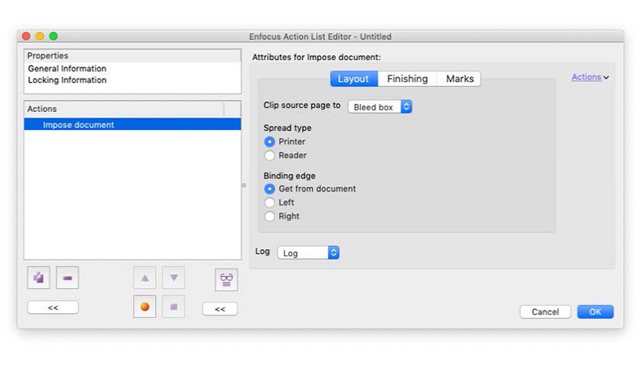Set binding edge to Left
This screenshot has width=641, height=365.
pos(269,202)
